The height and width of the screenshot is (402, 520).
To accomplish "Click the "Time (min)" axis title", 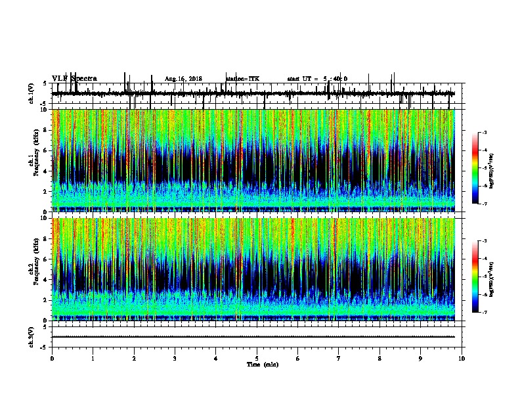I will click(263, 365).
